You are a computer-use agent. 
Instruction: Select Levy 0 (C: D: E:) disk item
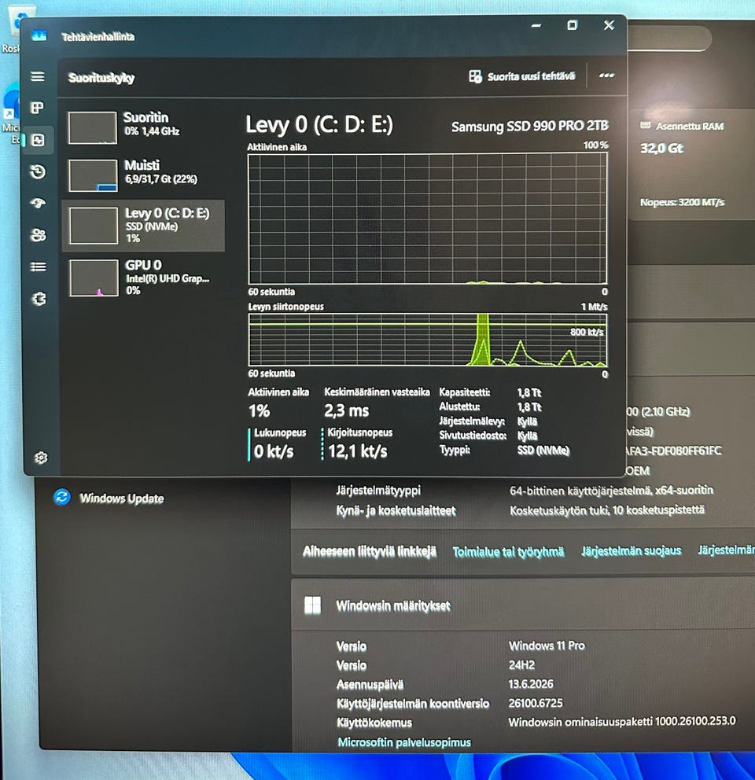tap(143, 226)
